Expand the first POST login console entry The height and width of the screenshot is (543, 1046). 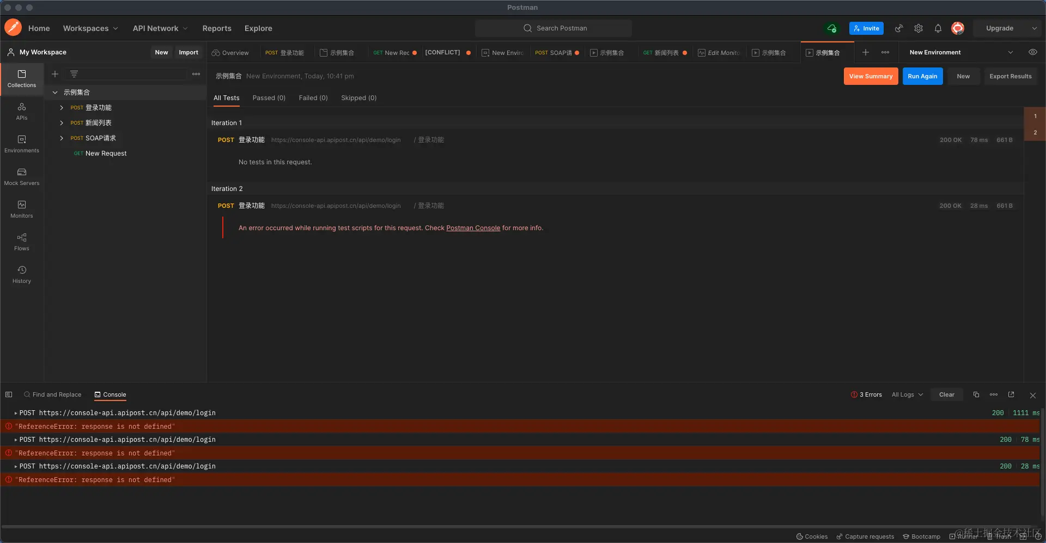[16, 413]
